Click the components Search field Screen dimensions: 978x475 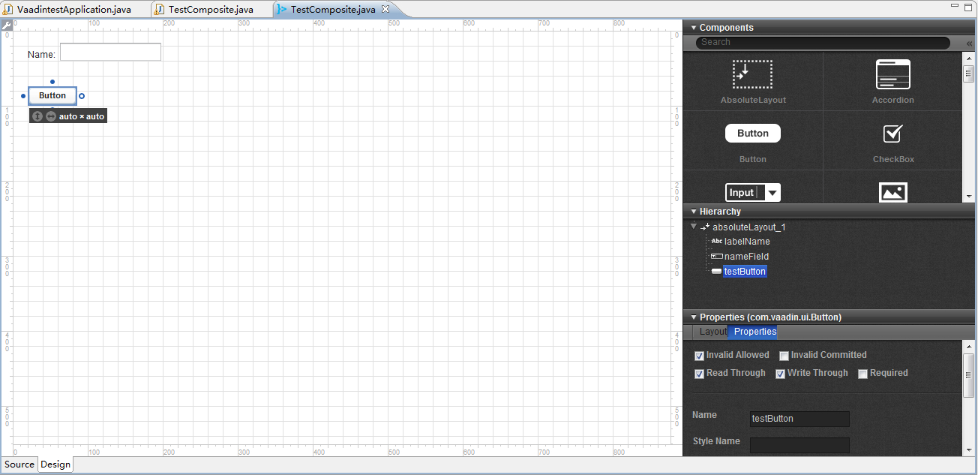tap(823, 43)
